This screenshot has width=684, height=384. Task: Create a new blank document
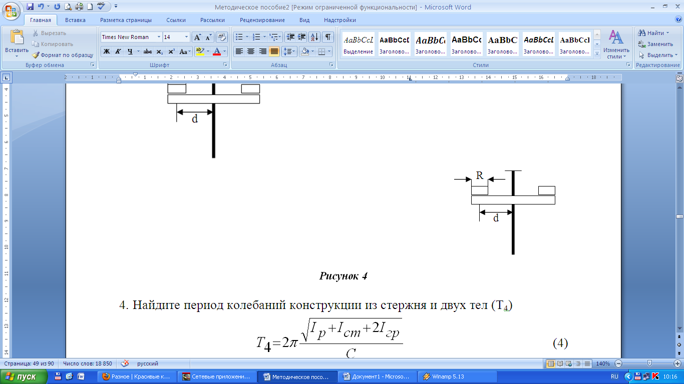[90, 7]
